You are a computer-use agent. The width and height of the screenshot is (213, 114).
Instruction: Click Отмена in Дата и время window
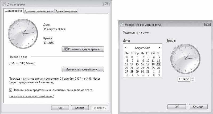point(80,108)
